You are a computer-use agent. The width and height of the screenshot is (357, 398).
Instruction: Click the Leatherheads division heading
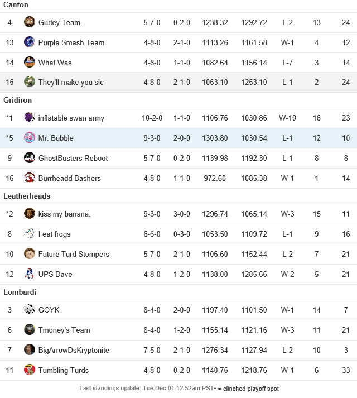click(27, 196)
